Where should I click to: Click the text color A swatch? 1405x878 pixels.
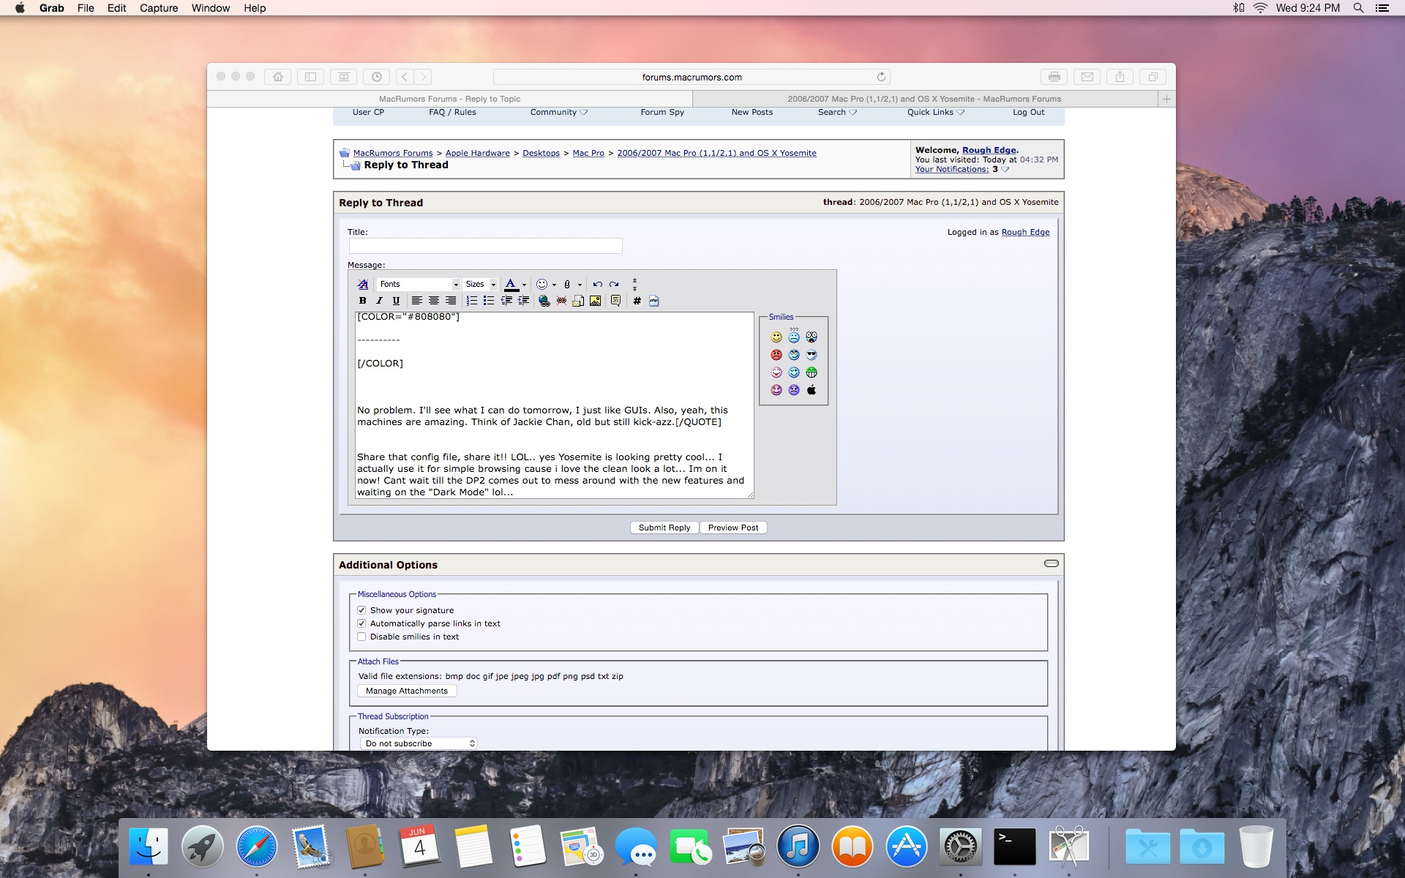[x=511, y=285]
